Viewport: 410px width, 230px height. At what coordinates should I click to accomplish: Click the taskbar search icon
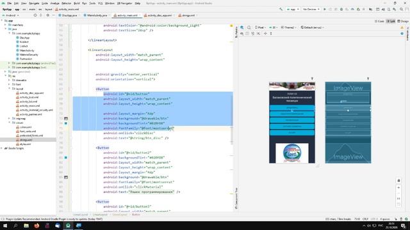[x=15, y=226]
